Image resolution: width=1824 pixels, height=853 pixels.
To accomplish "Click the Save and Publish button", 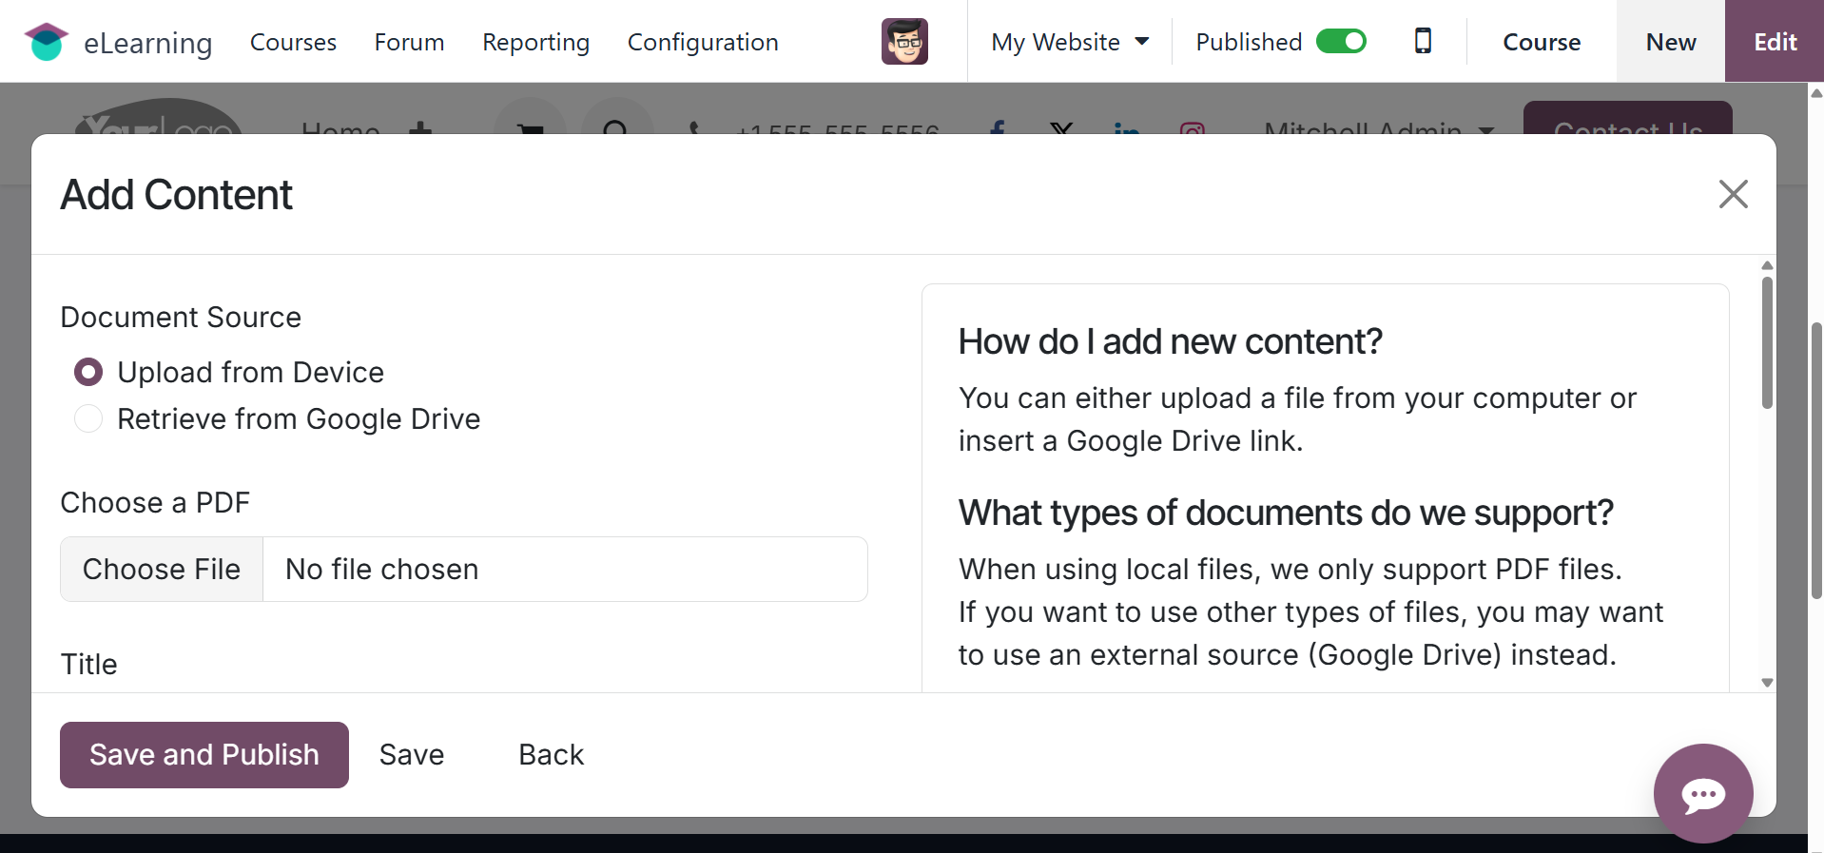I will pos(204,754).
